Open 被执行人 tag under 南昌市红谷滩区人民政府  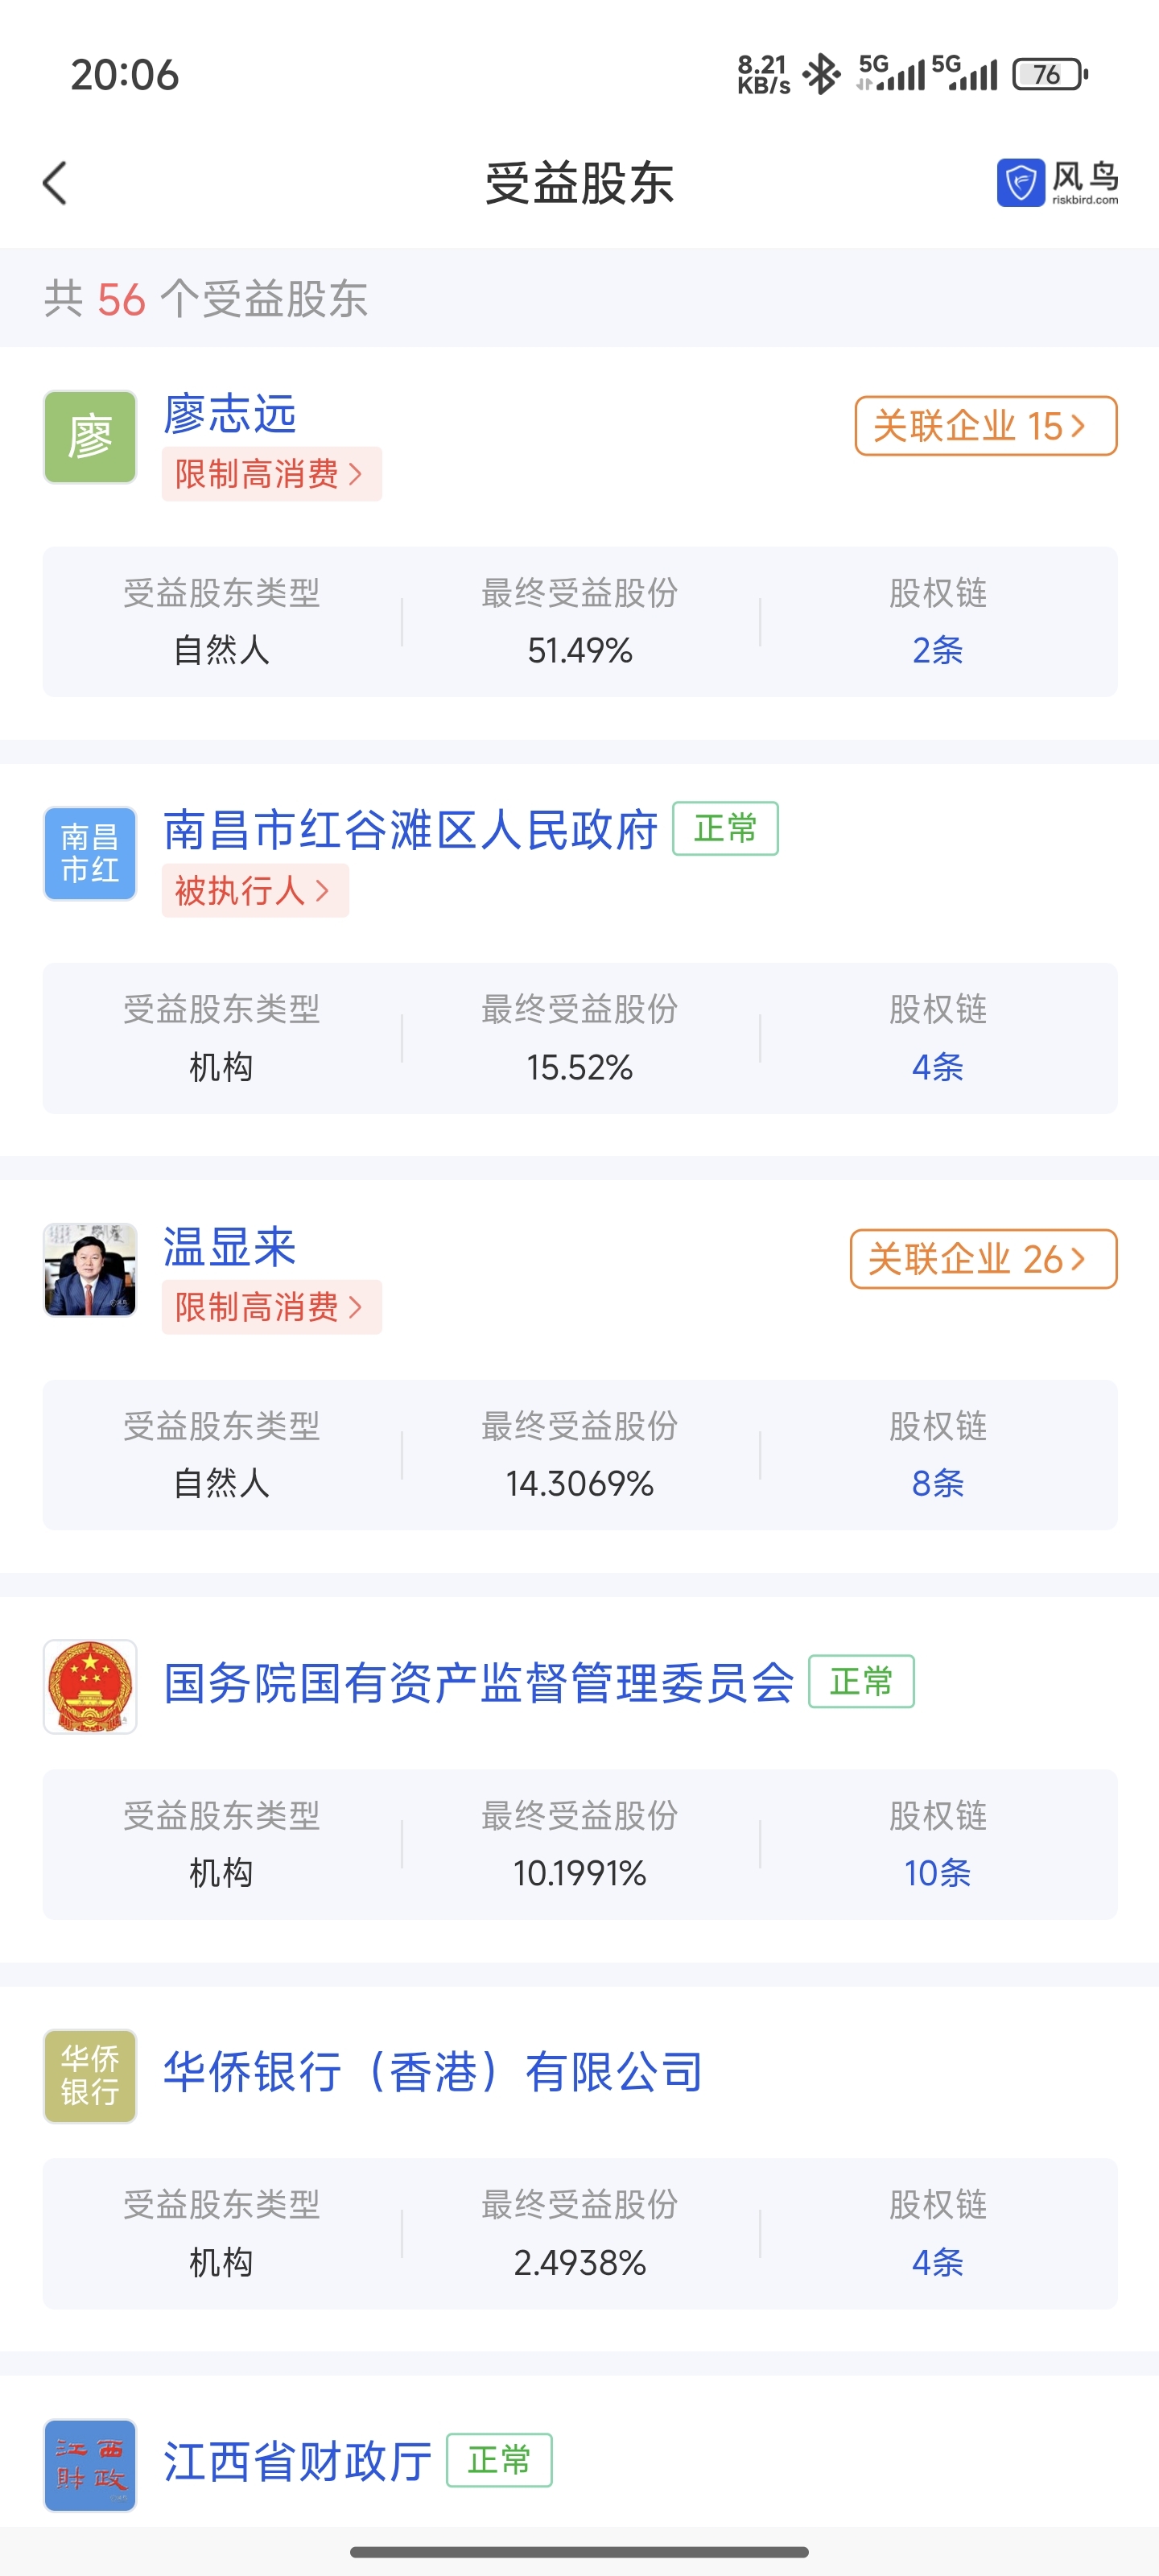(x=255, y=890)
